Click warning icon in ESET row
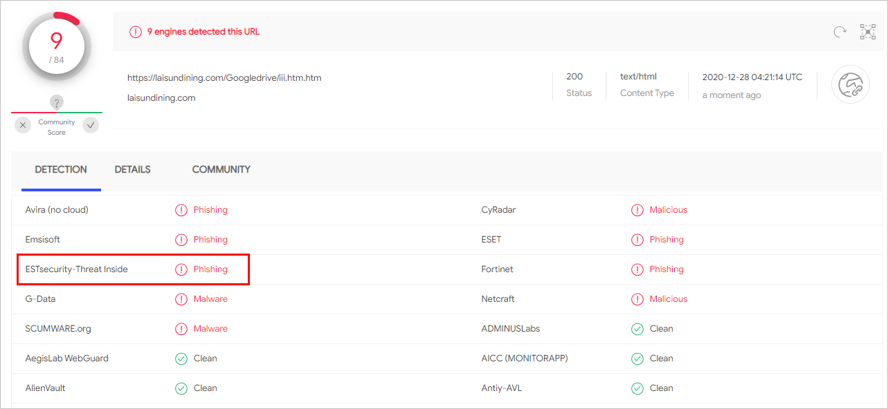The width and height of the screenshot is (888, 409). [x=637, y=240]
